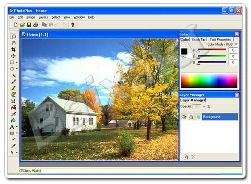This screenshot has height=184, width=251.
Task: Switch to the Tool Properties tab
Action: coord(220,40)
